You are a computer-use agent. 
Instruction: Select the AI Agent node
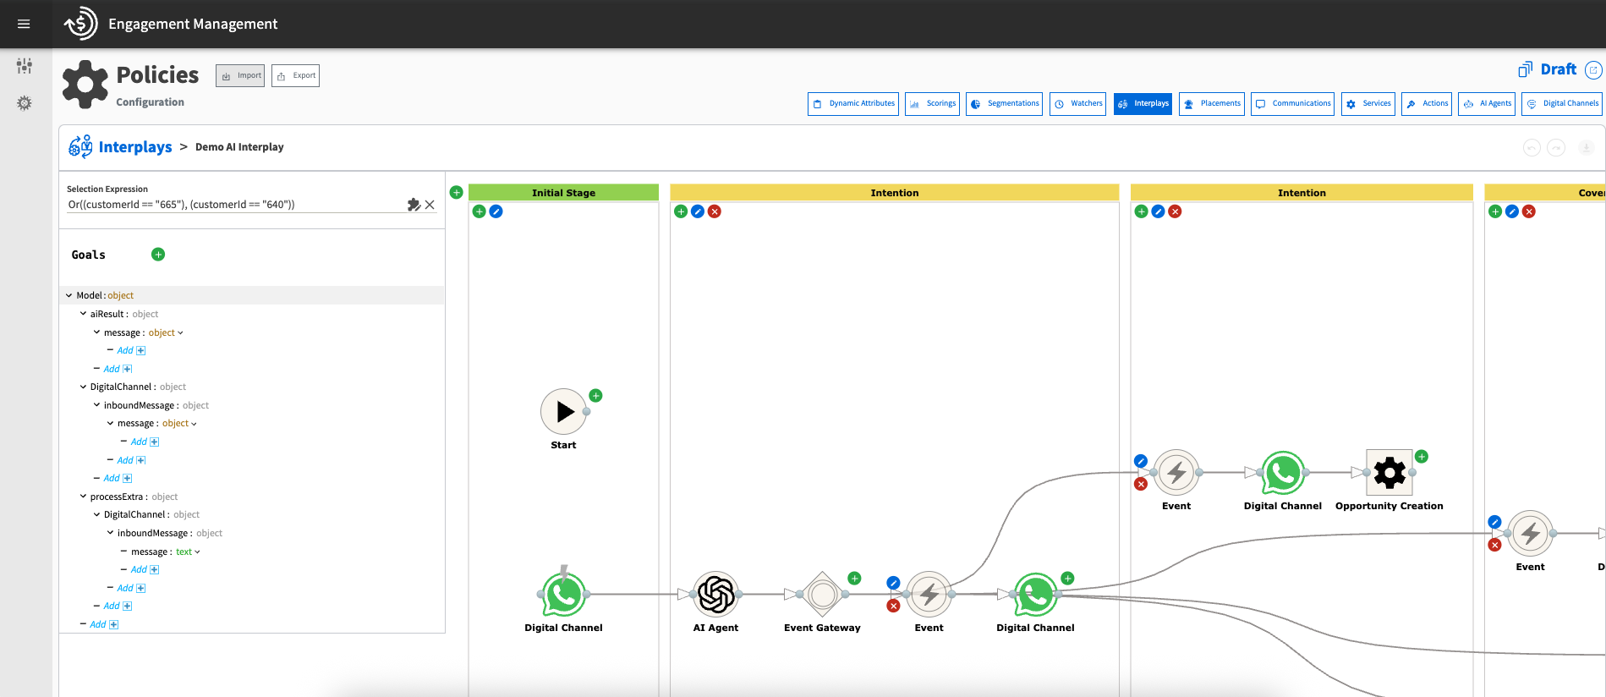pyautogui.click(x=715, y=594)
